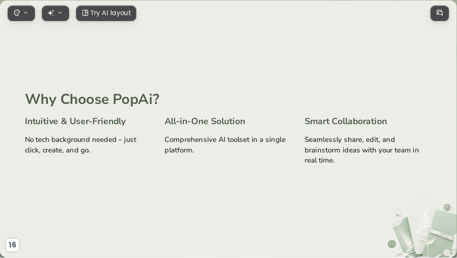Screen dimensions: 457x258
Task: Click the 'Comprehensive AI toolset' paragraph
Action: tap(225, 145)
